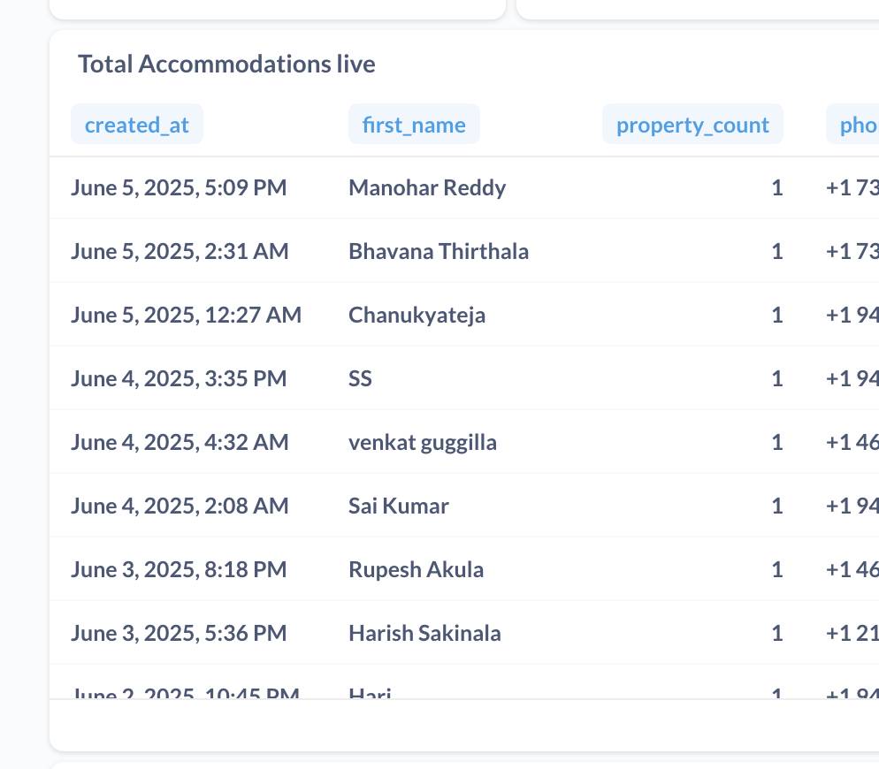Select the partially visible phone column header
Image resolution: width=879 pixels, height=769 pixels.
(856, 125)
